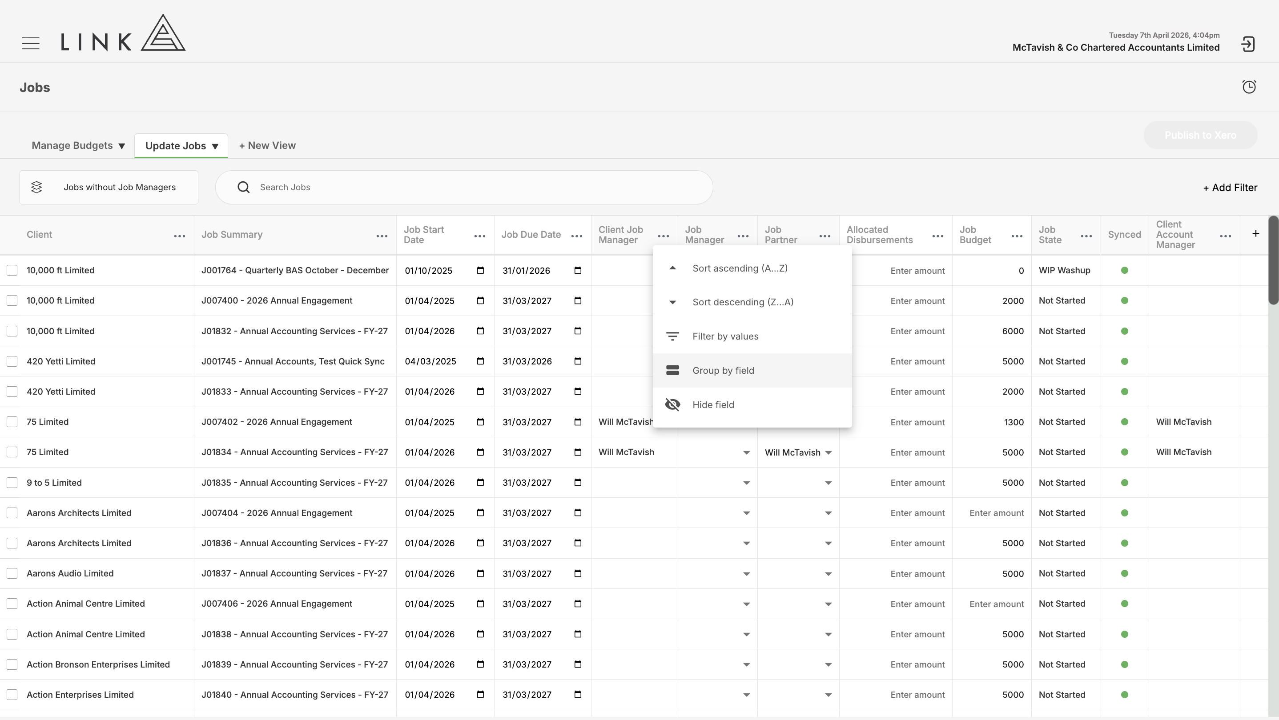Image resolution: width=1279 pixels, height=720 pixels.
Task: Select Filter by values option
Action: (x=752, y=336)
